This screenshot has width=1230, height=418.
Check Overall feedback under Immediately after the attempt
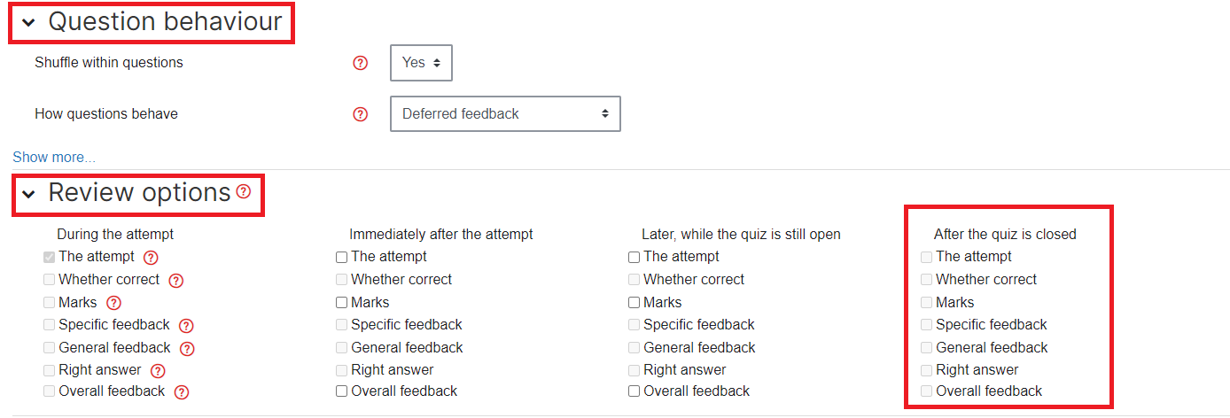click(x=342, y=391)
